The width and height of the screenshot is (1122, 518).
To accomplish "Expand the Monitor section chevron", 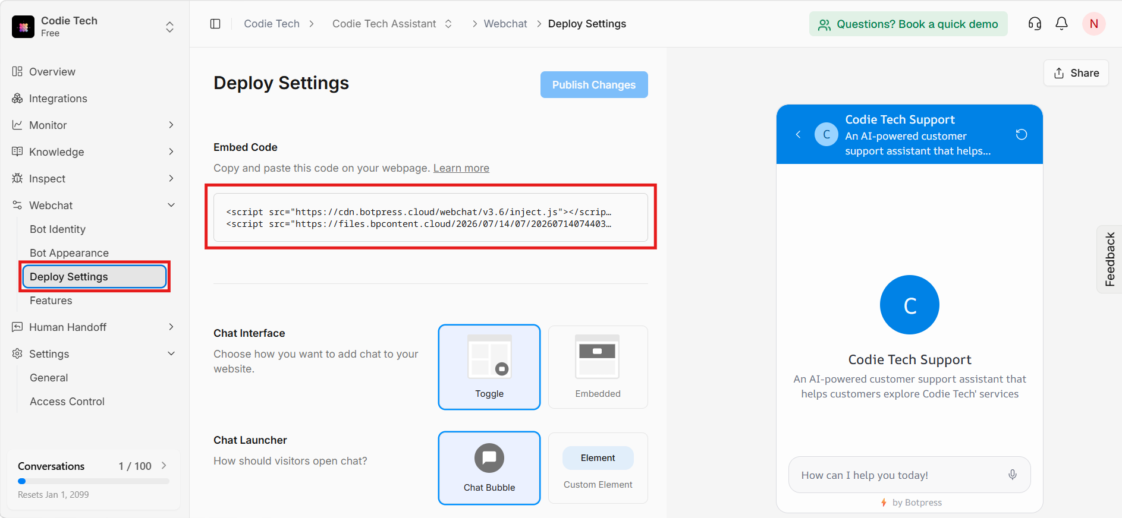I will [x=171, y=125].
